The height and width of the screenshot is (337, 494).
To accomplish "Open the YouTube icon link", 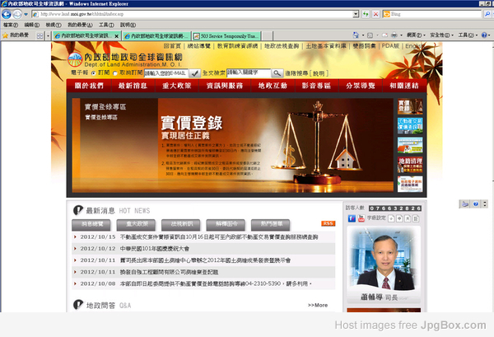I will click(x=361, y=218).
